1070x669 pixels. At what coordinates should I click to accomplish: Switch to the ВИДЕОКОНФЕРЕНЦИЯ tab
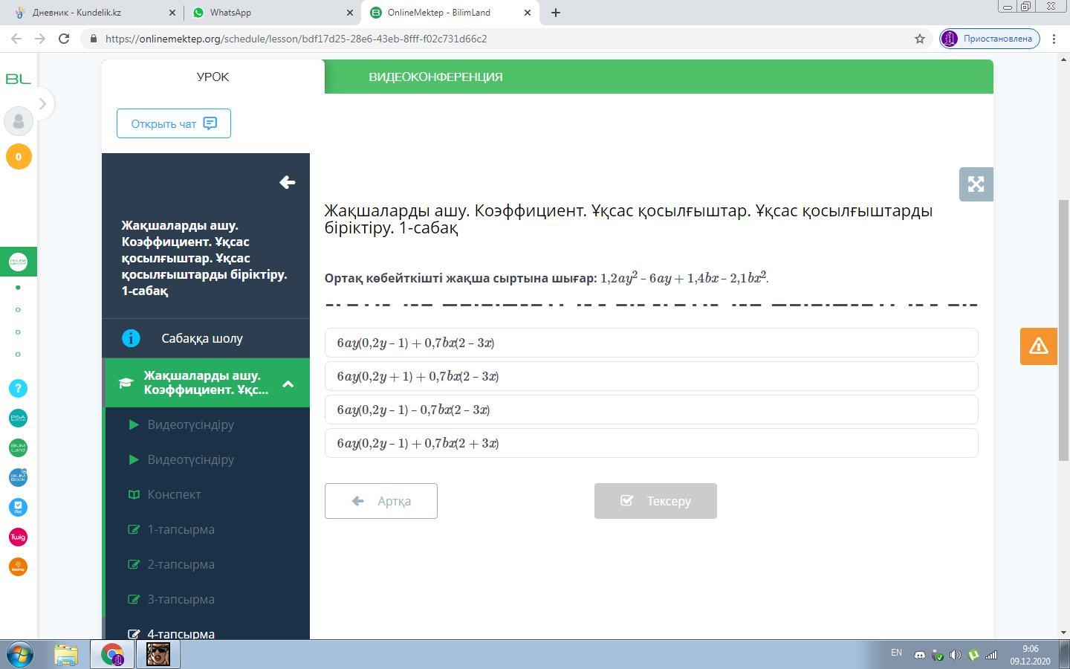(x=435, y=77)
